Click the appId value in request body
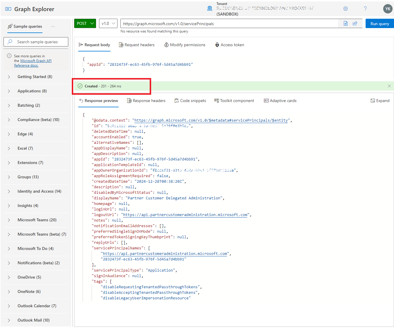This screenshot has width=394, height=328. (150, 64)
